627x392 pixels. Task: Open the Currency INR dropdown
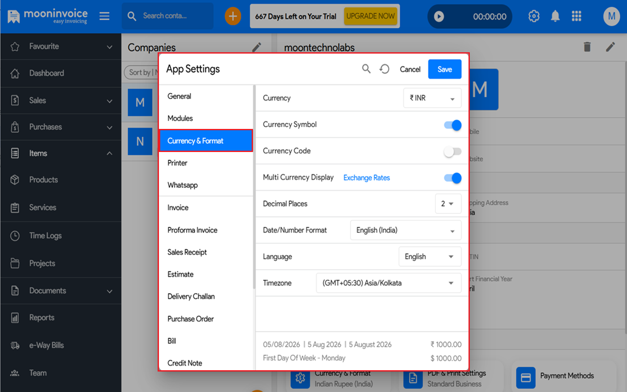[x=432, y=98]
